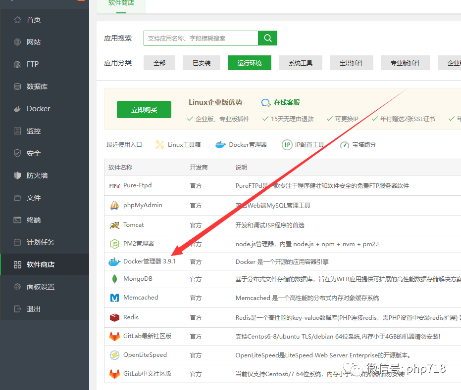461x390 pixels.
Task: Click the 立即购买 green button
Action: [x=144, y=109]
